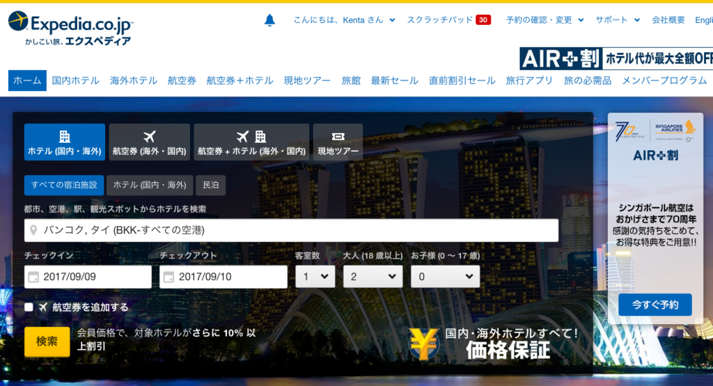This screenshot has height=386, width=713.
Task: Select the 現地ツアー search tab
Action: [x=338, y=142]
